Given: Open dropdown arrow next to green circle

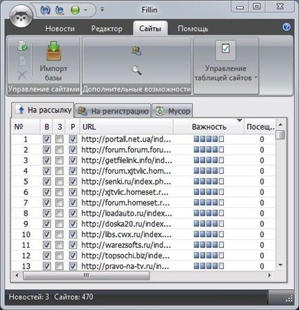Looking at the screenshot, I should point(85,10).
